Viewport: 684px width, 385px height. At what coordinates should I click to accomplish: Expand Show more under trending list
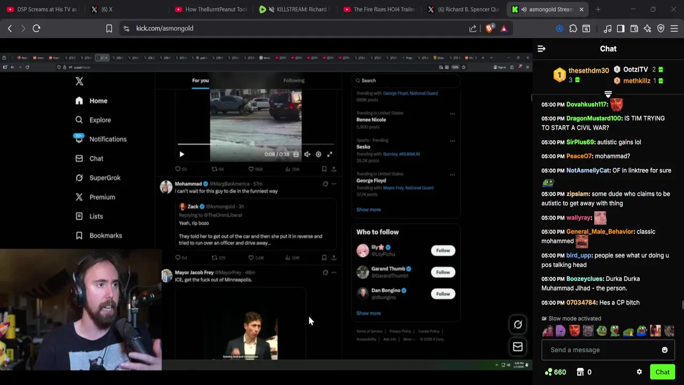[x=369, y=210]
